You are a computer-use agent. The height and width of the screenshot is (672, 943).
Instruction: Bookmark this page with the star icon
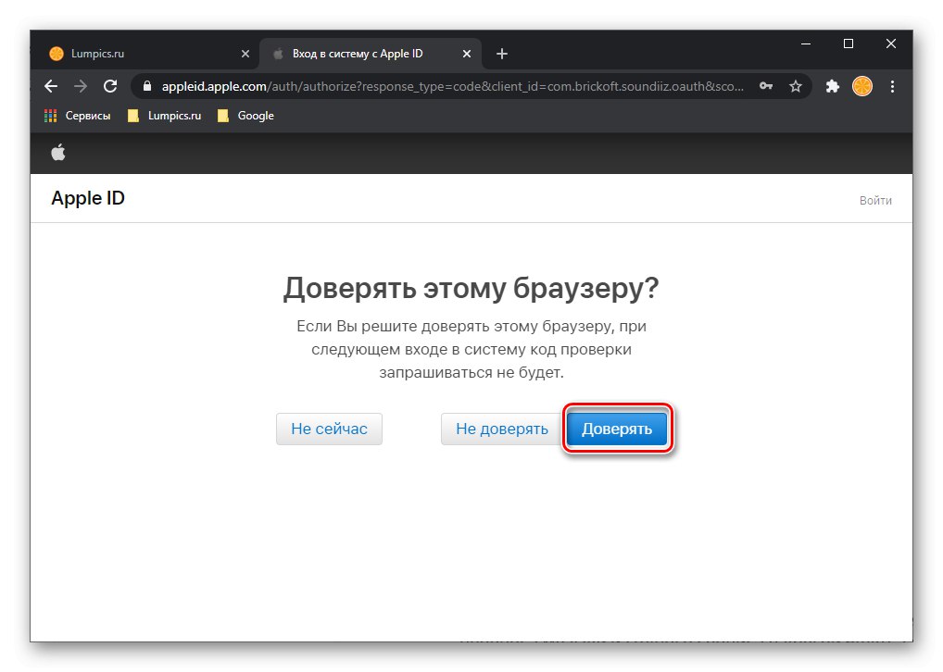796,87
